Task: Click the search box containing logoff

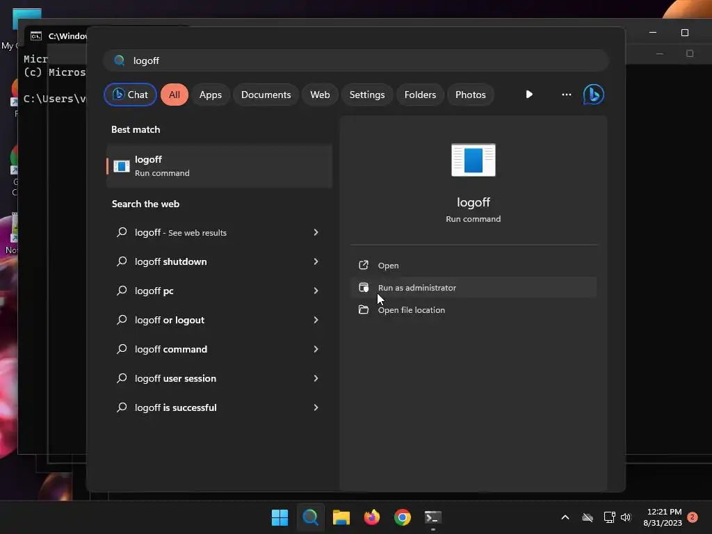Action: [x=356, y=60]
